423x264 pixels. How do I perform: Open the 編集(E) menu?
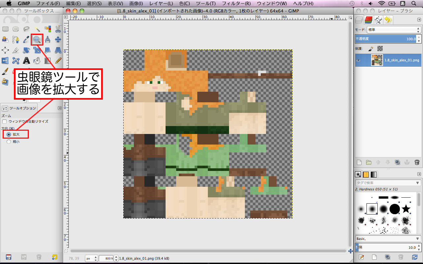pyautogui.click(x=73, y=4)
